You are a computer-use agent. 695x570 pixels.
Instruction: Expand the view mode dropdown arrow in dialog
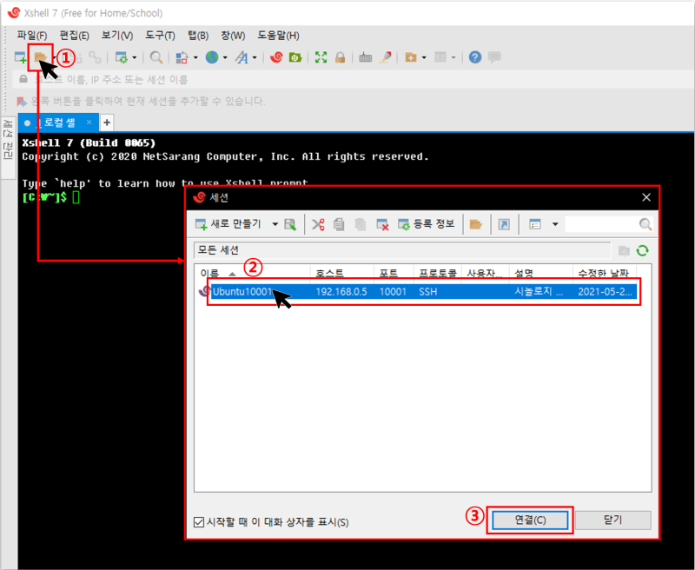pyautogui.click(x=555, y=224)
